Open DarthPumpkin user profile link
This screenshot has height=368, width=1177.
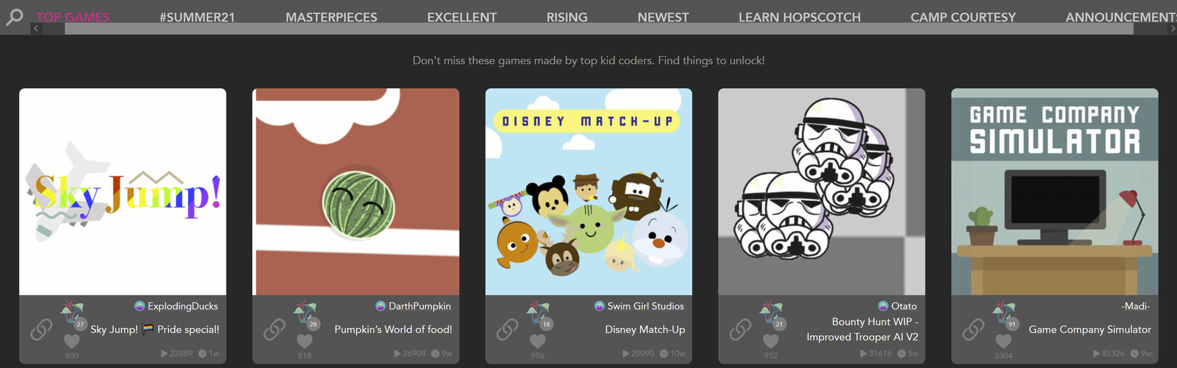(420, 306)
